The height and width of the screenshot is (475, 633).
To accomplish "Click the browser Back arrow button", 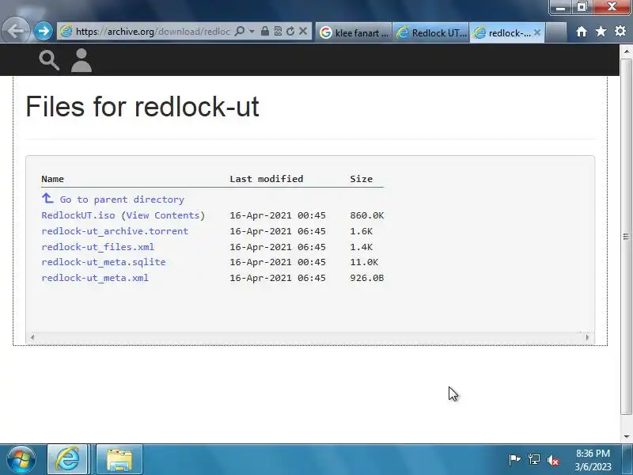I will pyautogui.click(x=15, y=31).
